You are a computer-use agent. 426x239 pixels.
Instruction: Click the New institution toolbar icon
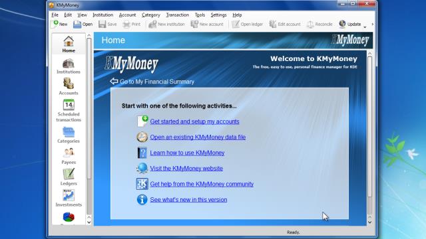pos(152,24)
